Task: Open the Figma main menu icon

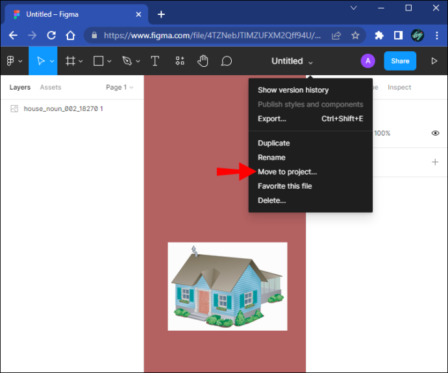Action: click(x=10, y=61)
